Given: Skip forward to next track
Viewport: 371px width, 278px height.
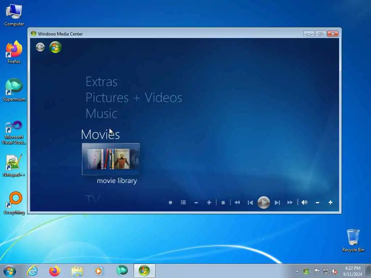Looking at the screenshot, I should coord(277,203).
